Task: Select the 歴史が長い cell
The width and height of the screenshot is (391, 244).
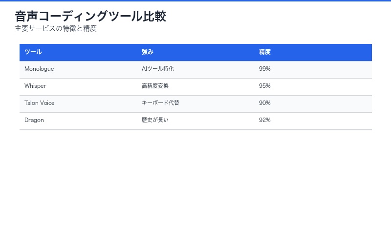Action: pyautogui.click(x=155, y=121)
